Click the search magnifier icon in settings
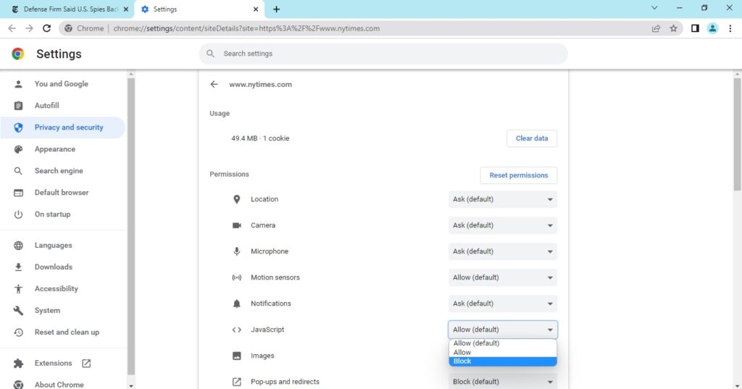Viewport: 742px width, 389px height. coord(211,54)
